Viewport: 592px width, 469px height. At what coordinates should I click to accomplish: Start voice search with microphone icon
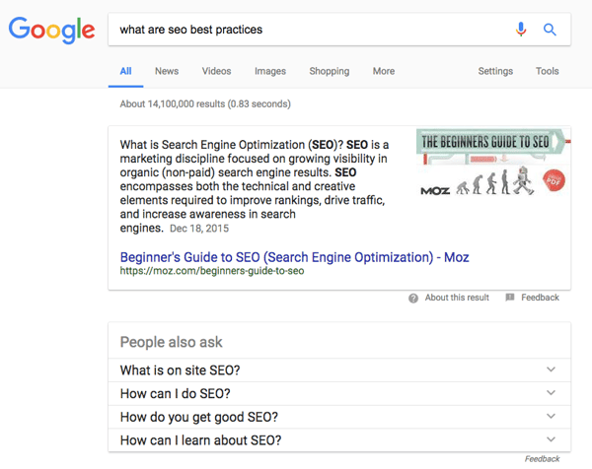coord(521,30)
